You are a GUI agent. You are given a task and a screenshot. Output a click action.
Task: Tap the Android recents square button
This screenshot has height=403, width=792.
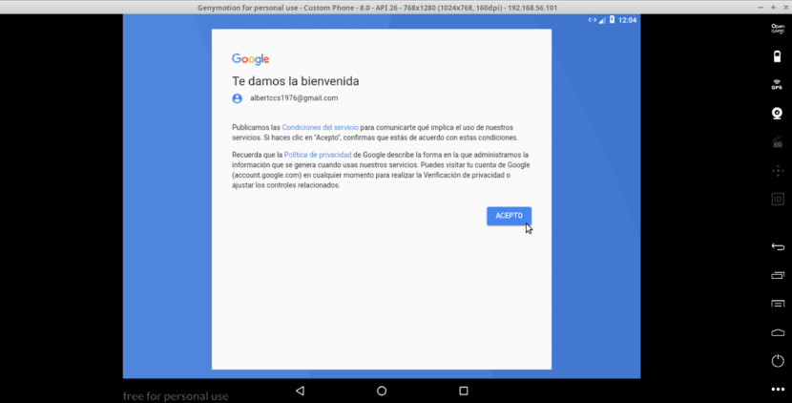click(464, 391)
